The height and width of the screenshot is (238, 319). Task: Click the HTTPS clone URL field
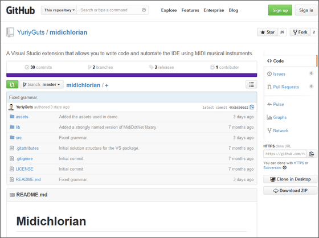pos(285,154)
